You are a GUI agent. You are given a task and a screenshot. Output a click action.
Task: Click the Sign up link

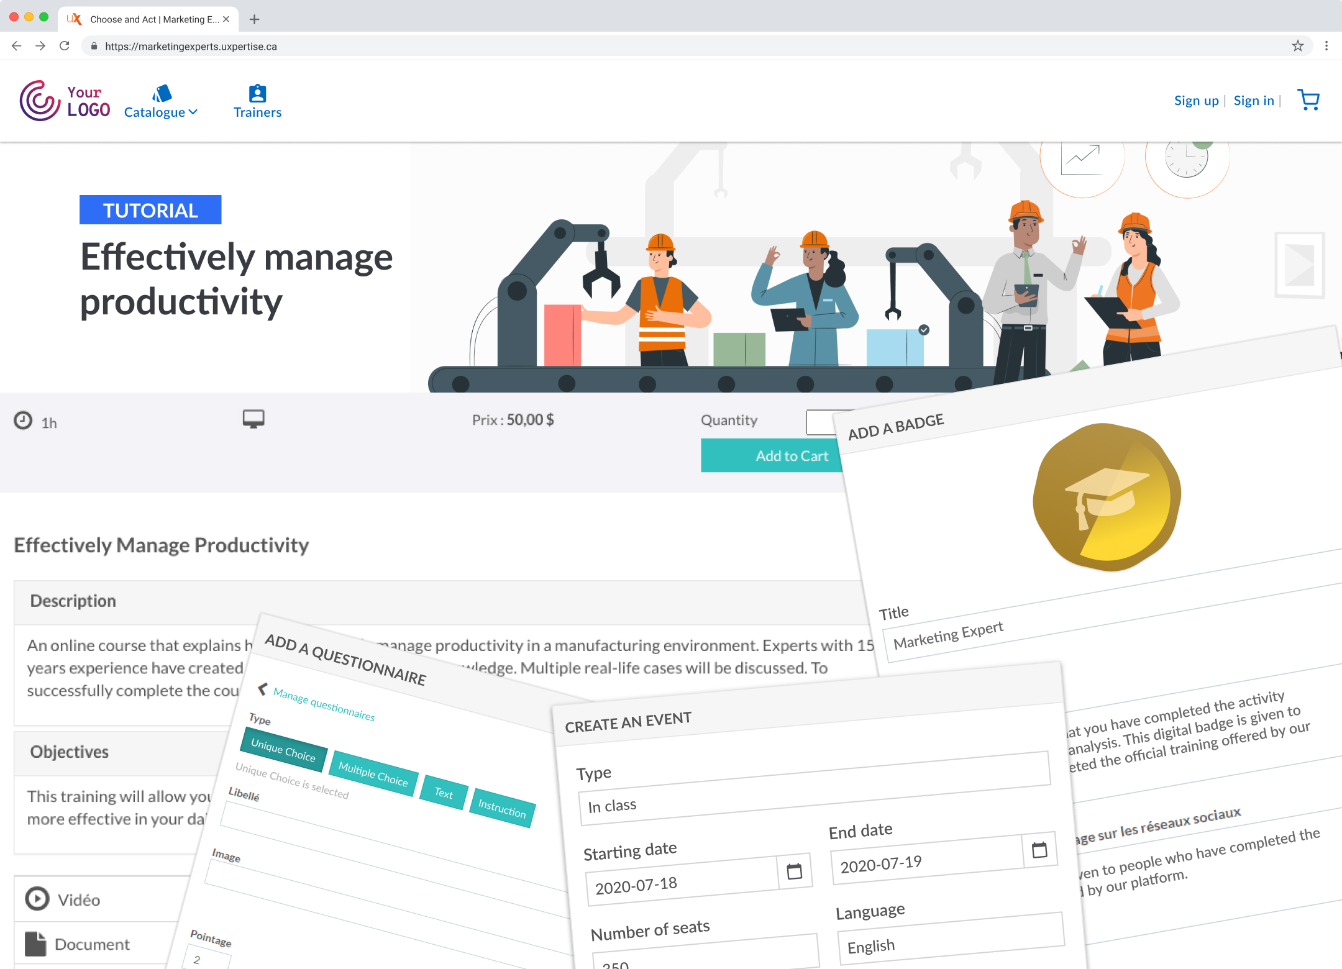click(x=1196, y=101)
